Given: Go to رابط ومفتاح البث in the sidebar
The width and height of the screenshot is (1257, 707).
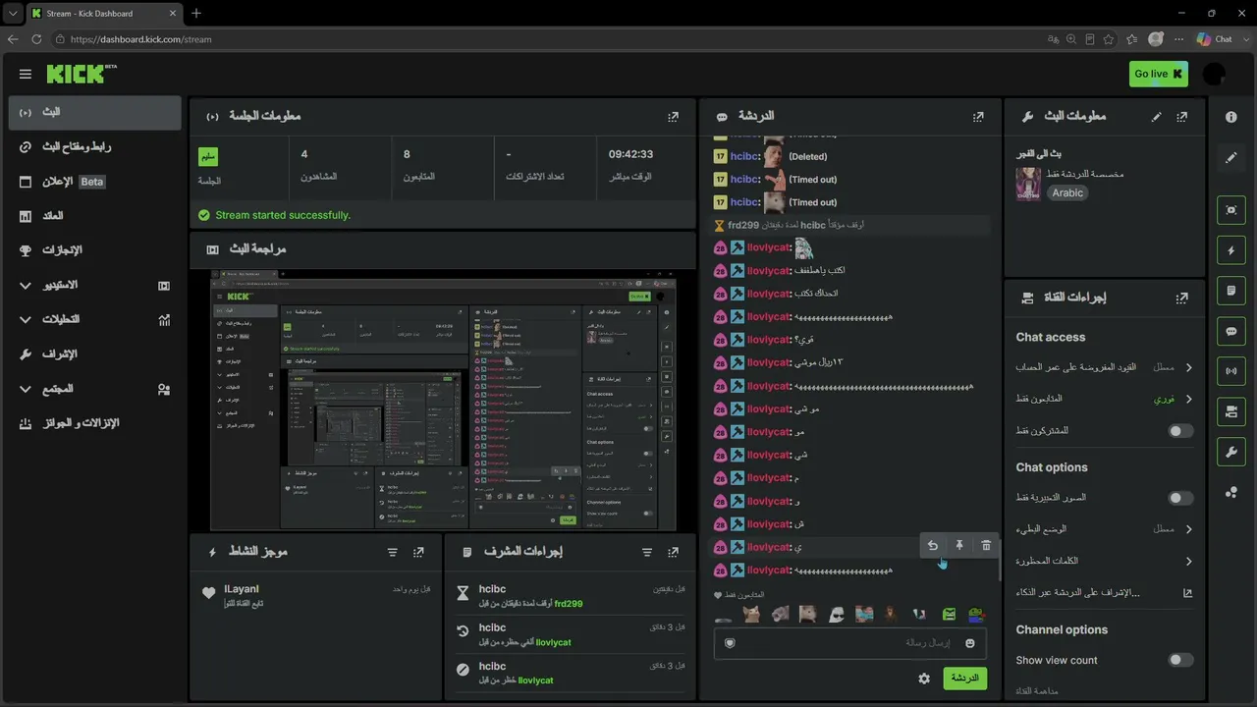Looking at the screenshot, I should [x=94, y=147].
